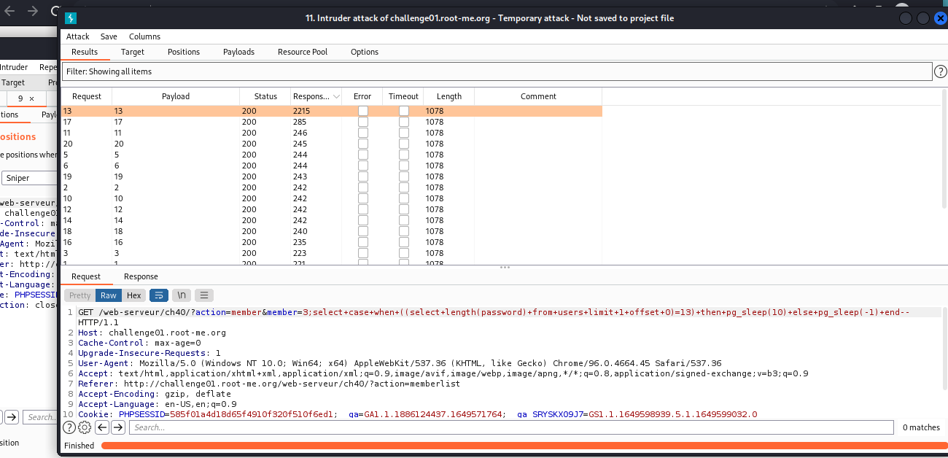Image resolution: width=948 pixels, height=458 pixels.
Task: Open the filter bar showing all items
Action: (x=497, y=71)
